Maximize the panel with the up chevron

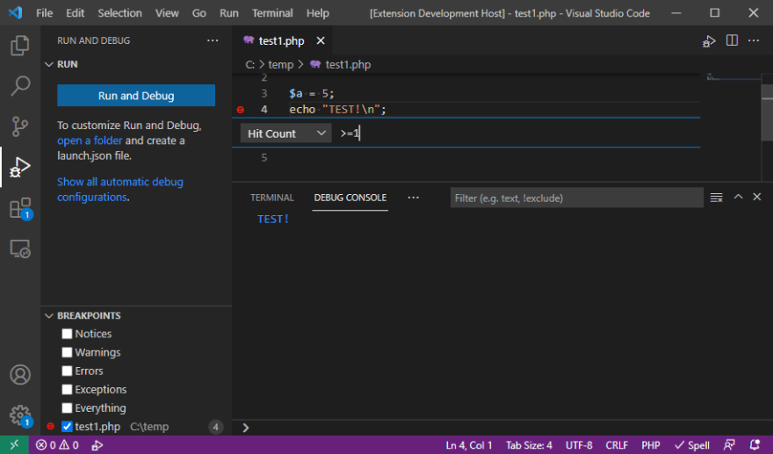(738, 197)
